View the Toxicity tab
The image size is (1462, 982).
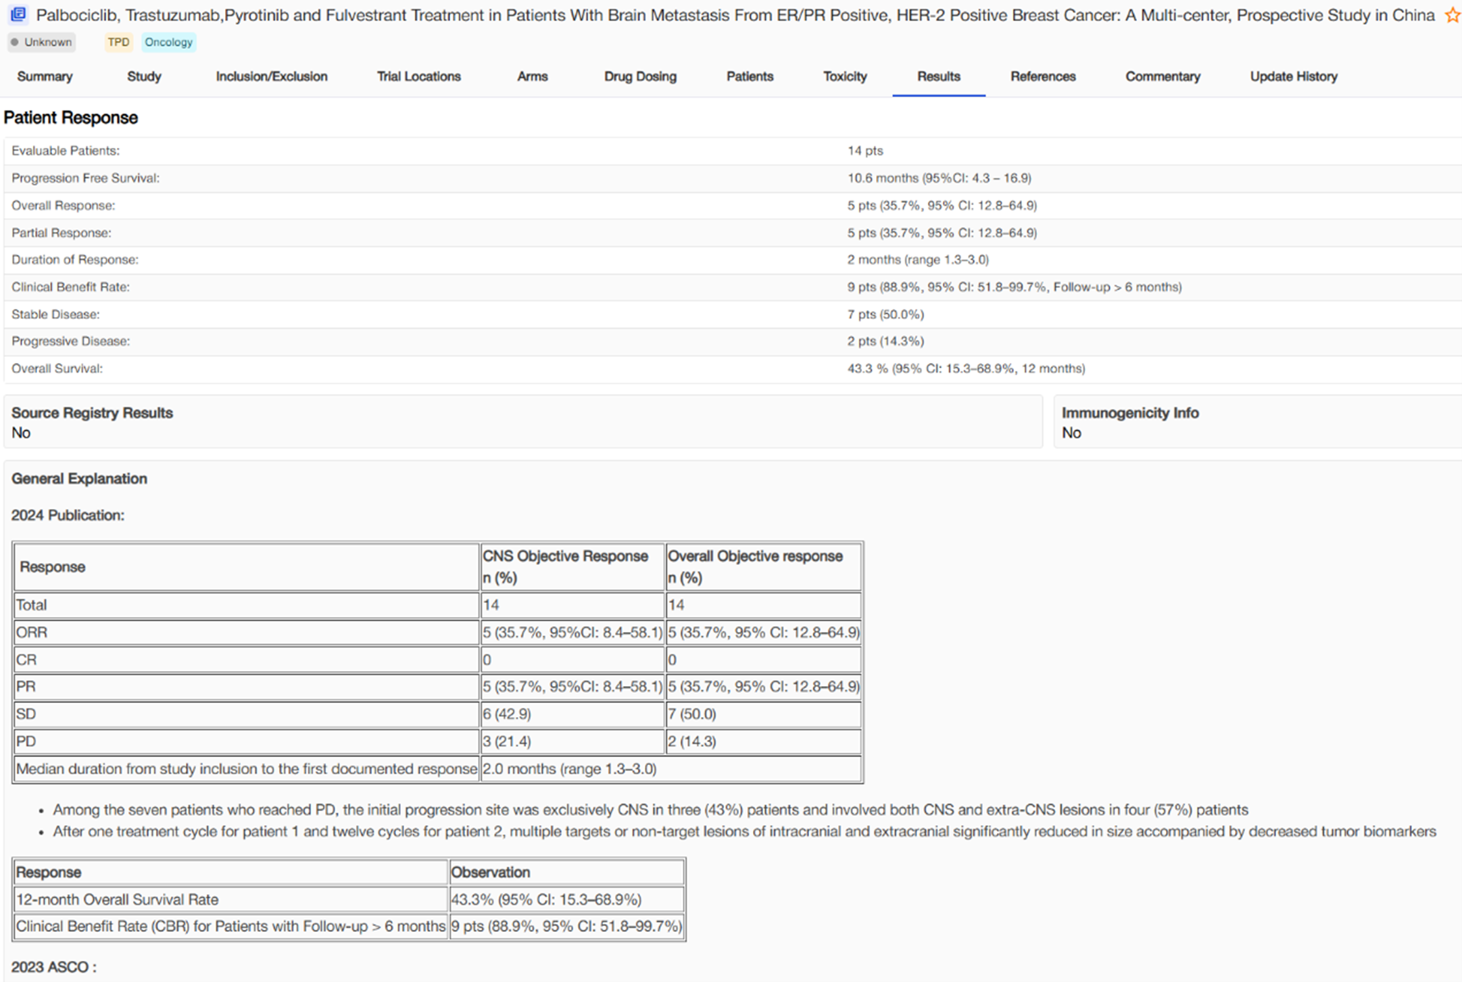click(844, 76)
